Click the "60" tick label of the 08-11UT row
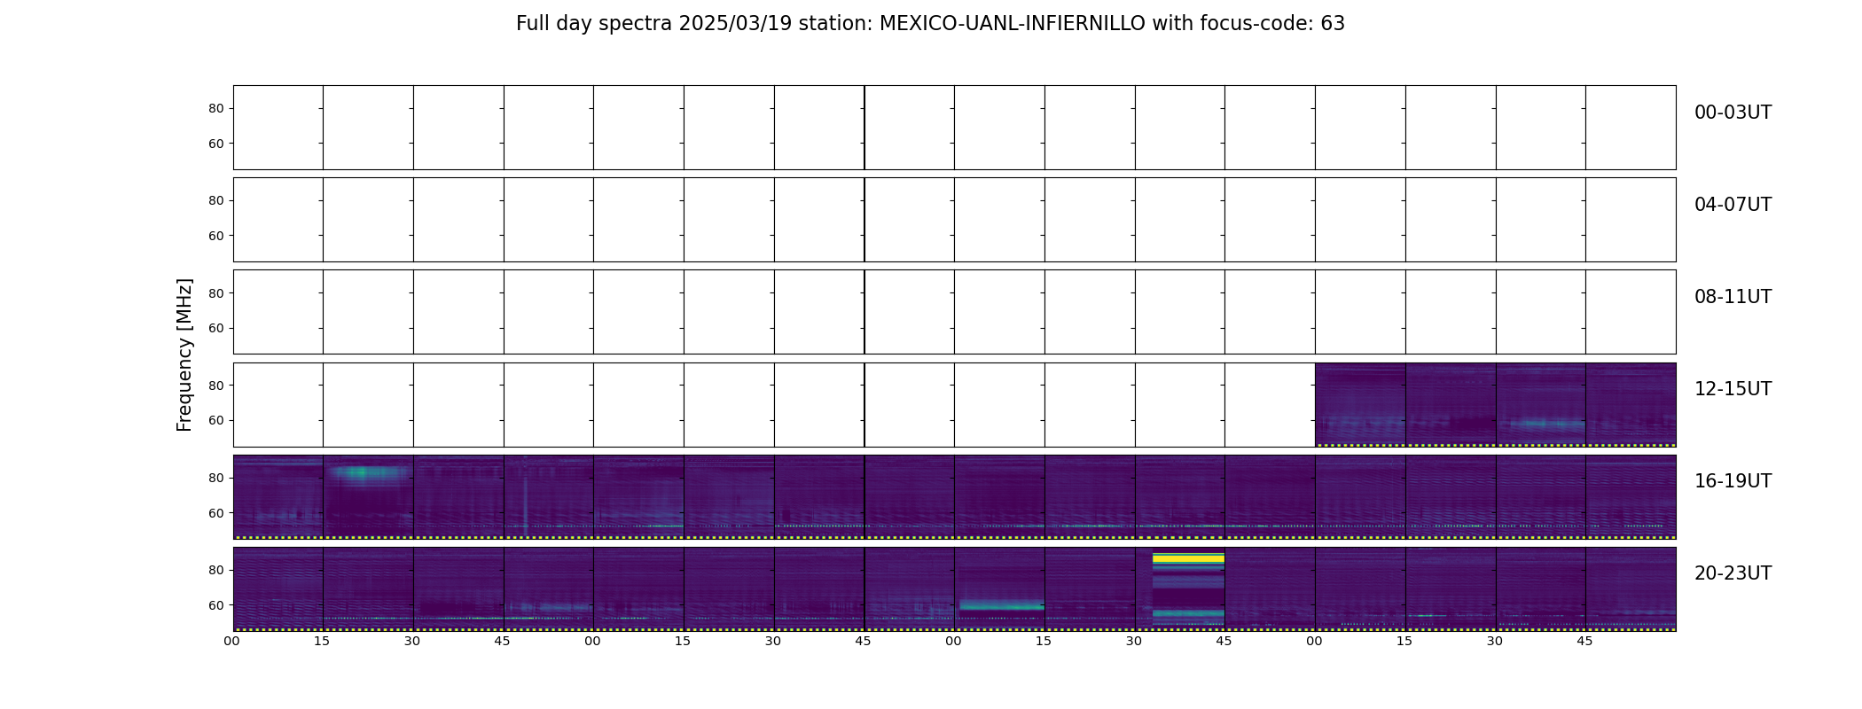The height and width of the screenshot is (709, 1862). [216, 328]
